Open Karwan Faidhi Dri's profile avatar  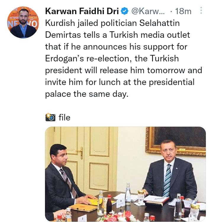click(x=23, y=22)
